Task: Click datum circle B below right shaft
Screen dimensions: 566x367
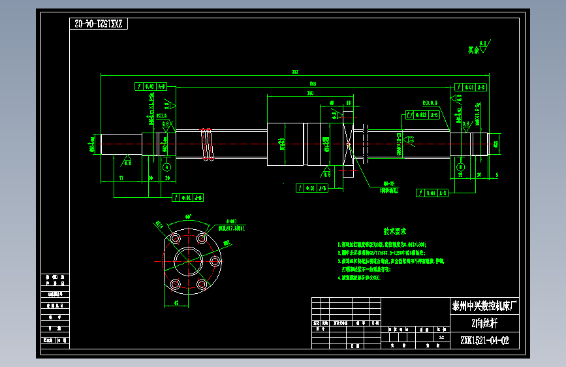Action: pyautogui.click(x=460, y=167)
